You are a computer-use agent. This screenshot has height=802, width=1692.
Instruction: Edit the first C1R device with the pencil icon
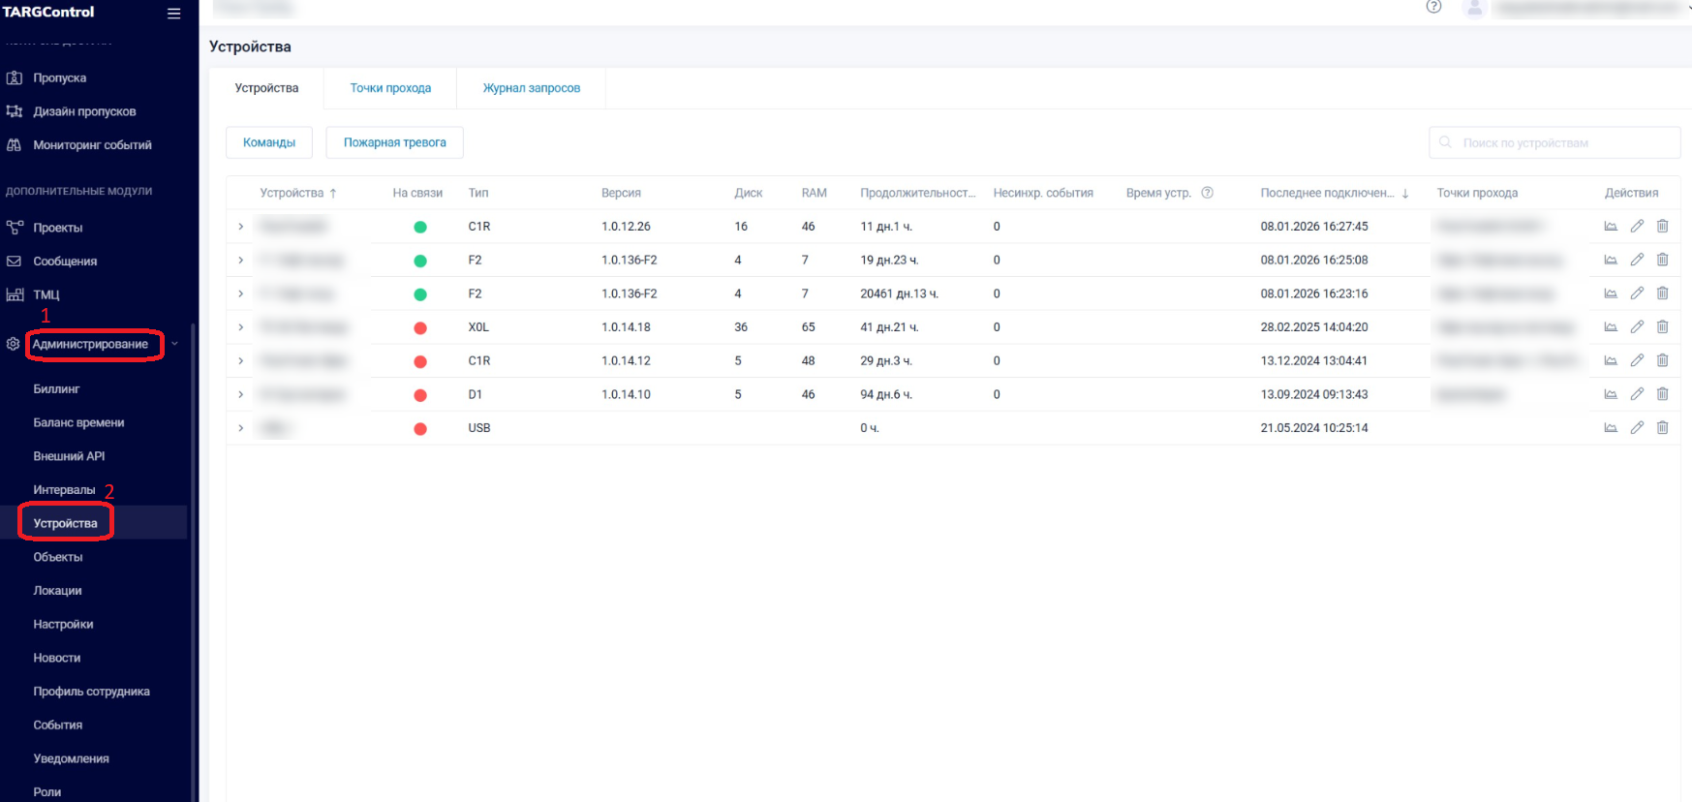coord(1637,227)
